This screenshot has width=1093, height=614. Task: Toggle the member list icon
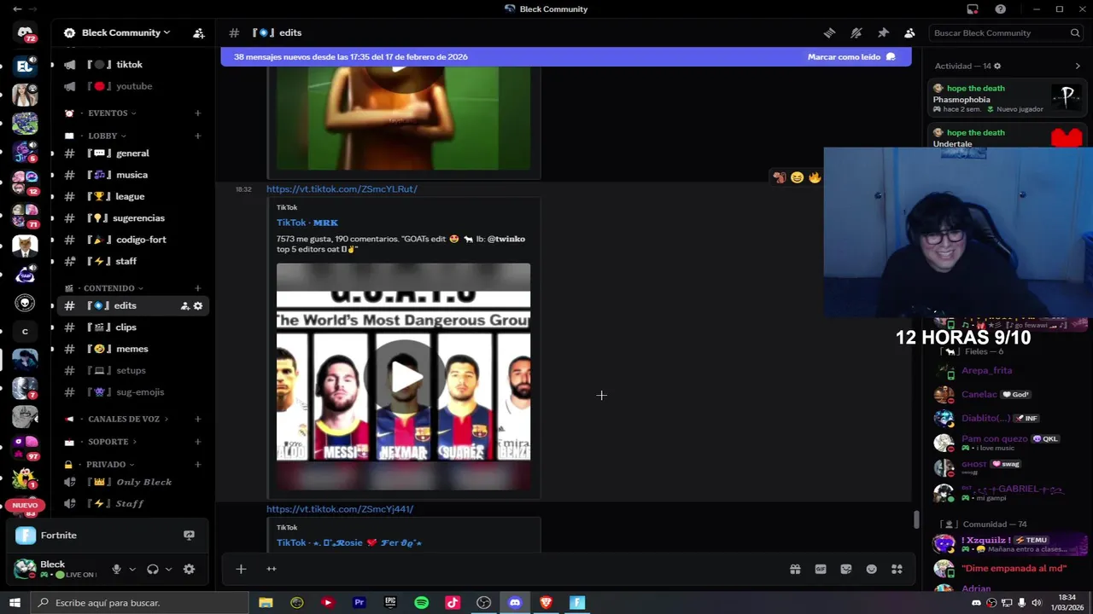[x=909, y=32]
